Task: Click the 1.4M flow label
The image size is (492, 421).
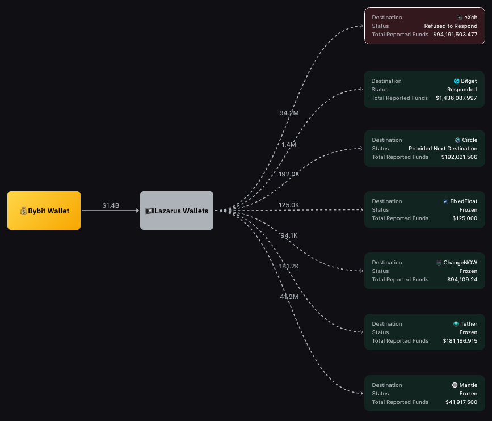Action: 289,145
